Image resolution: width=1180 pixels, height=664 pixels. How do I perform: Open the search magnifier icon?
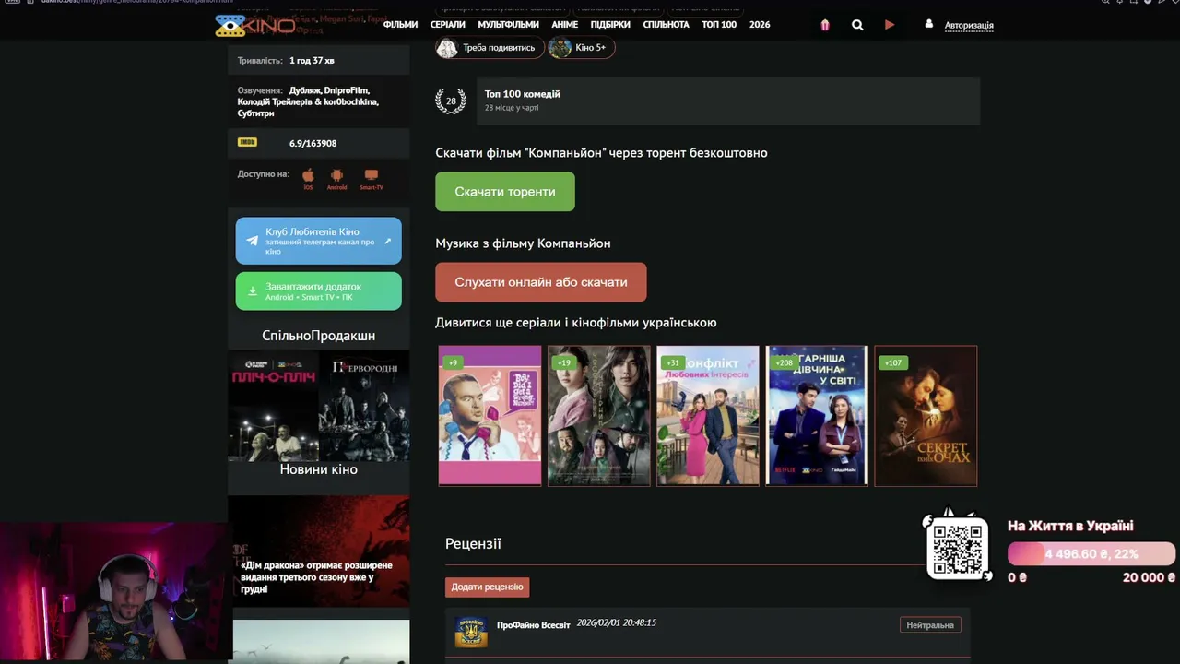coord(857,25)
